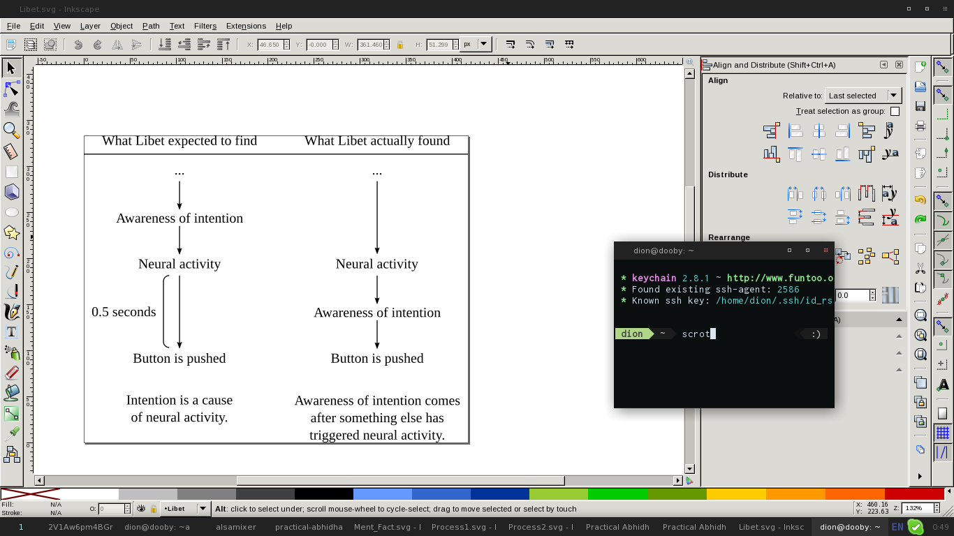Toggle scale stroke width with object
Viewport: 954px width, 536px height.
coord(511,45)
